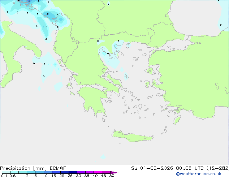The image size is (229, 177).
Task: Click the legend label '25'
Action: click(70, 176)
